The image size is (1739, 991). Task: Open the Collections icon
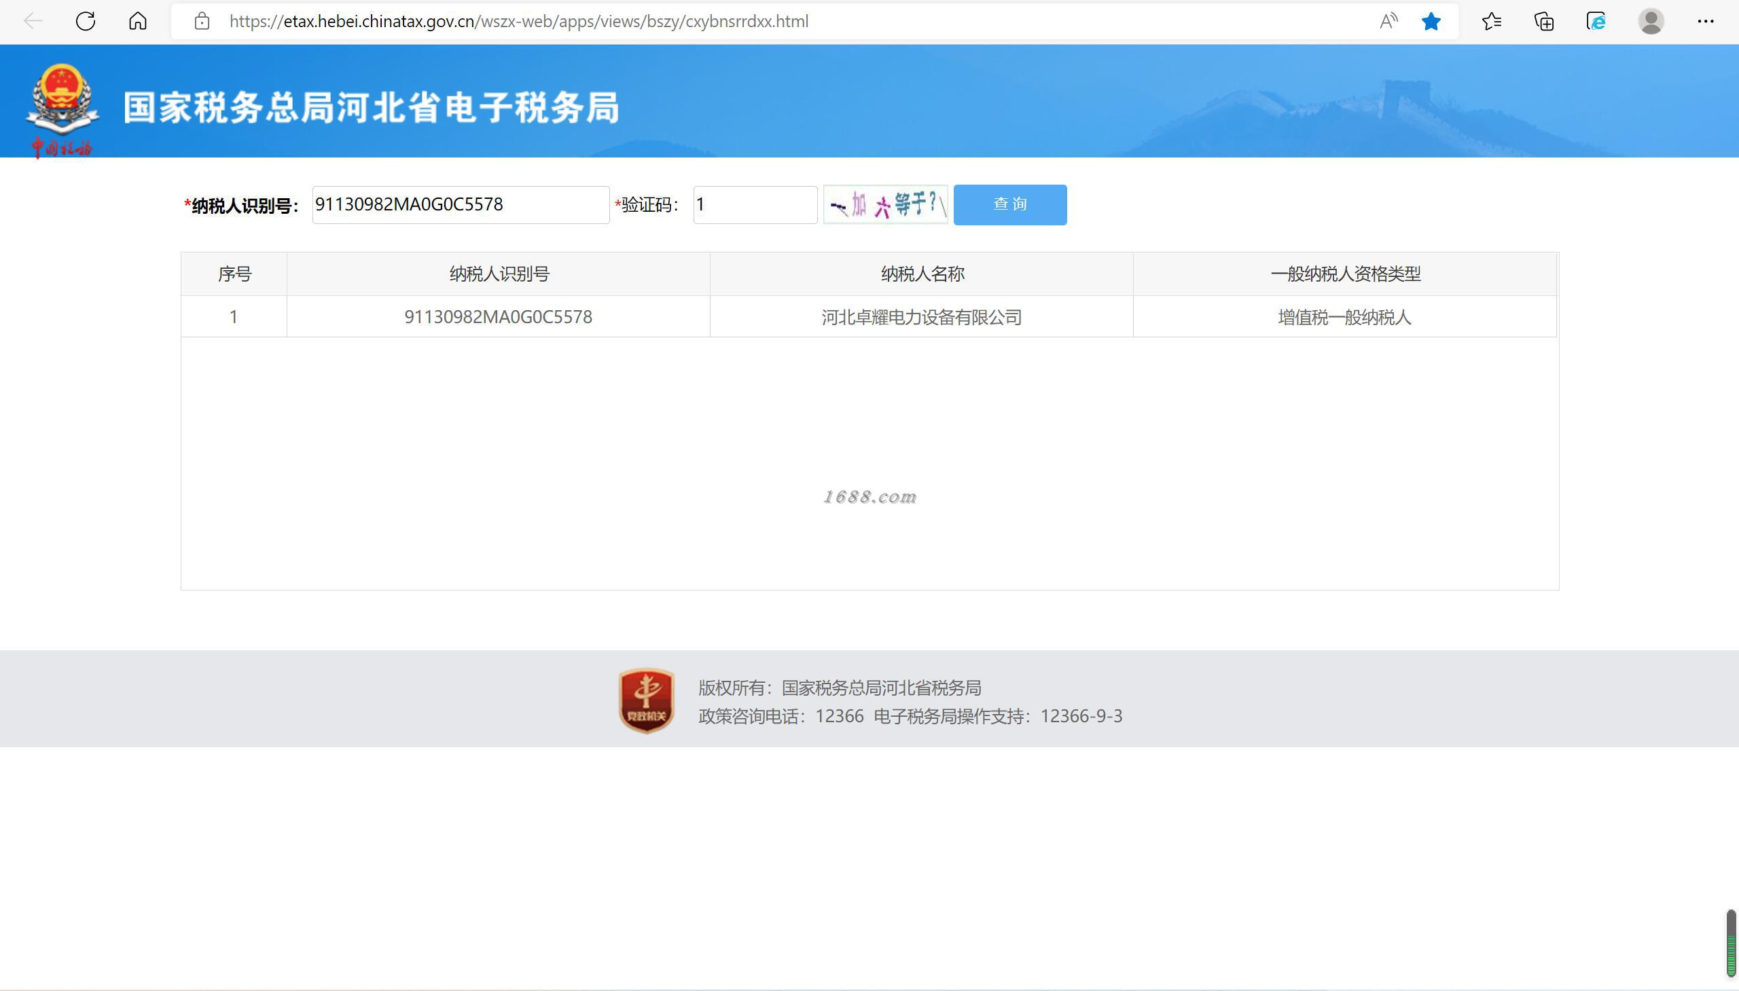coord(1543,21)
